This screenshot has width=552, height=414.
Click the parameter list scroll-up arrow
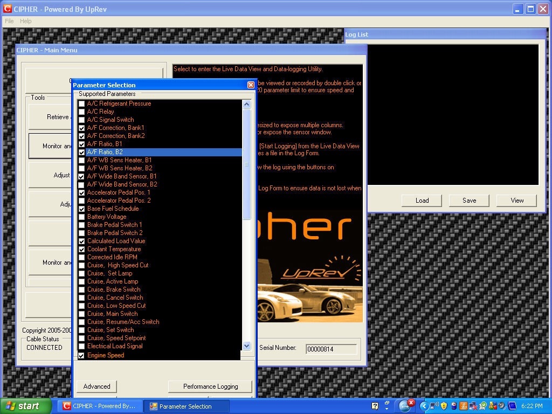(247, 104)
